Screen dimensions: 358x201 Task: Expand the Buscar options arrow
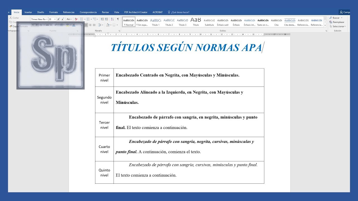tap(341, 18)
